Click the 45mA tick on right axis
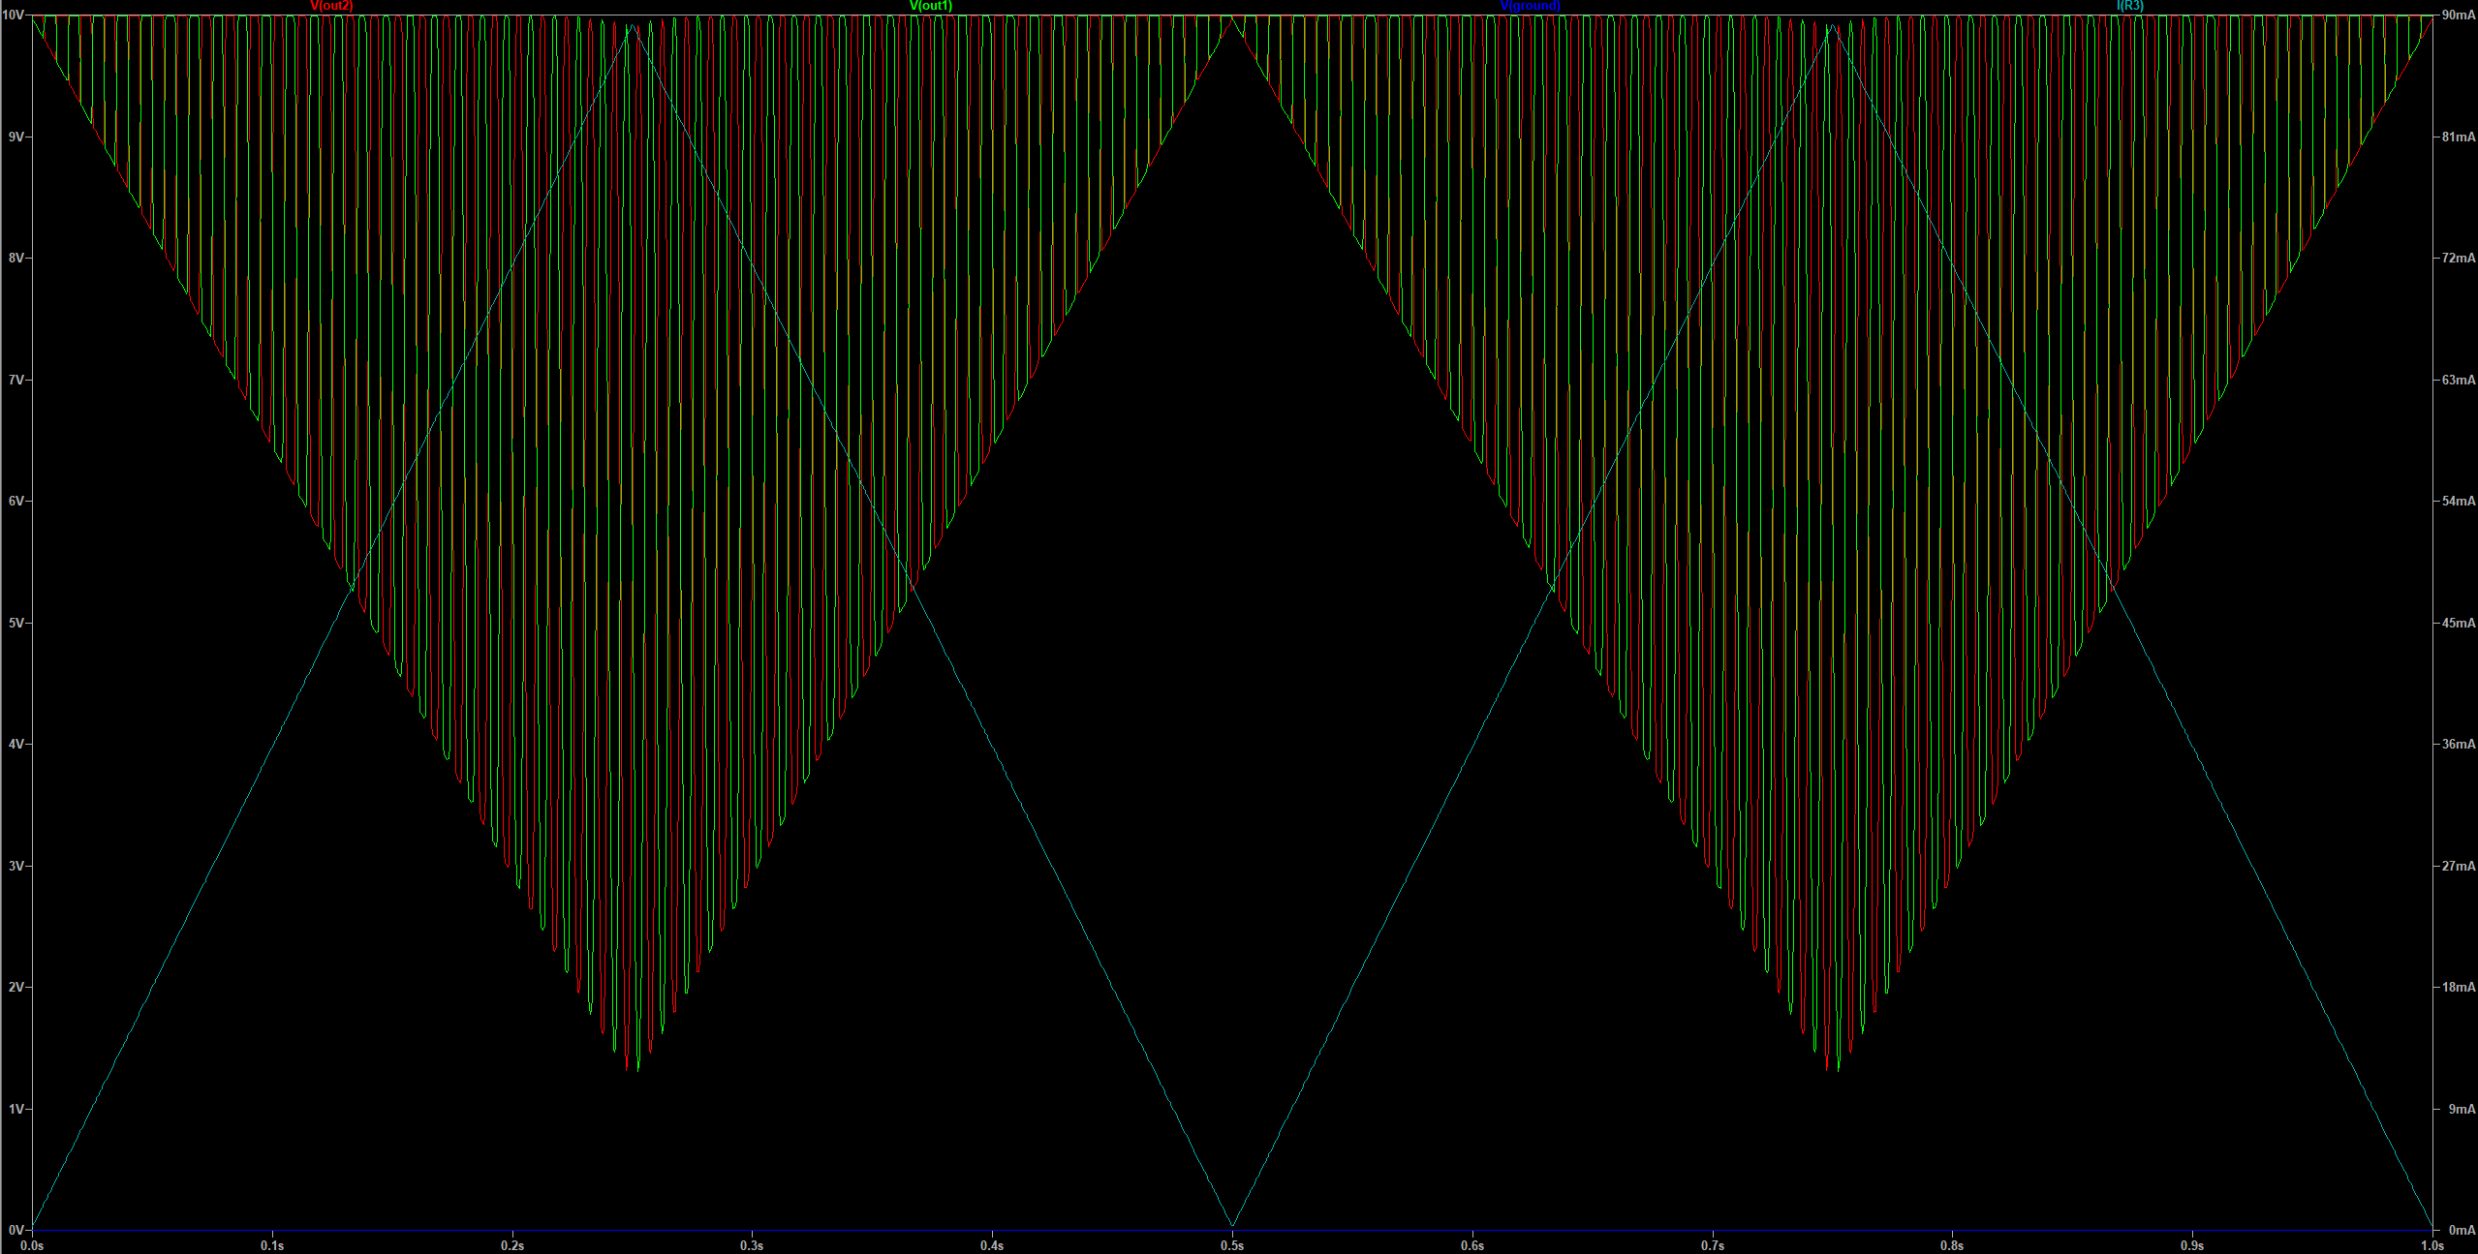The width and height of the screenshot is (2478, 1254). coord(2458,623)
